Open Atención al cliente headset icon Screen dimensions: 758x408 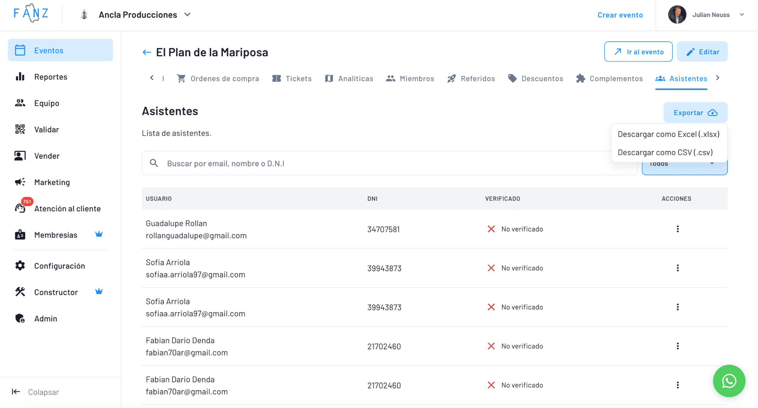(20, 208)
